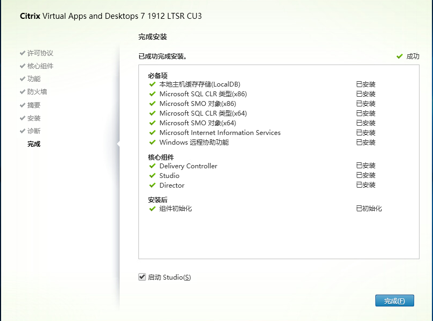Select the 核心组件 step in sidebar

pyautogui.click(x=40, y=66)
